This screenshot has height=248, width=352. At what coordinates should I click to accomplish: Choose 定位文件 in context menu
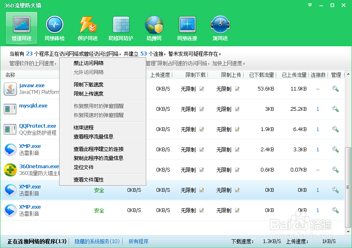click(x=84, y=167)
